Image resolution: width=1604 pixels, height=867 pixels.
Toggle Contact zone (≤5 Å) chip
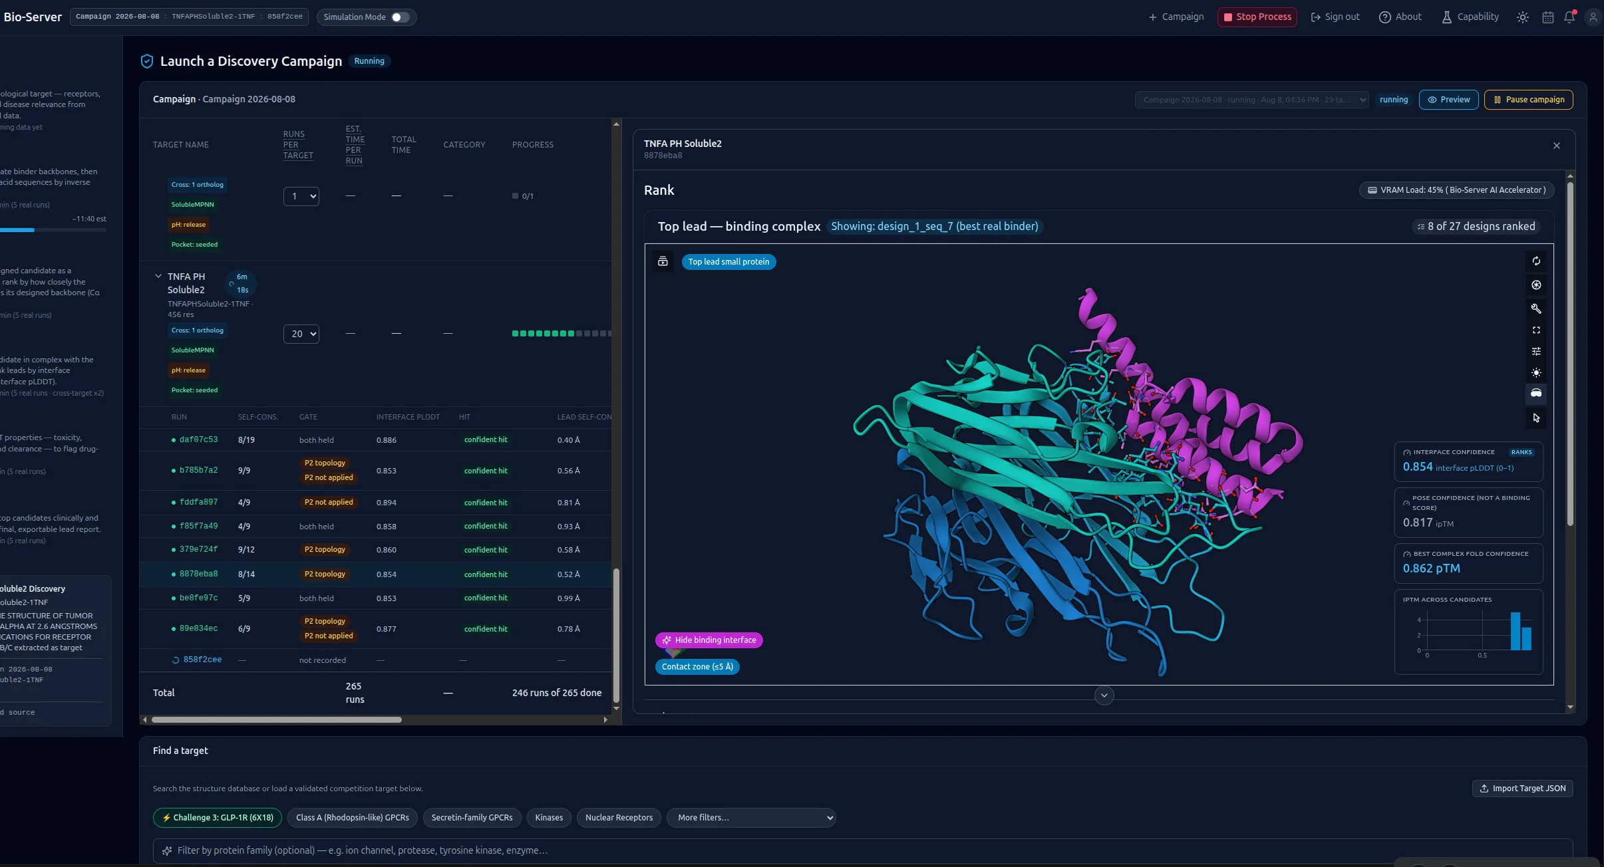coord(697,667)
